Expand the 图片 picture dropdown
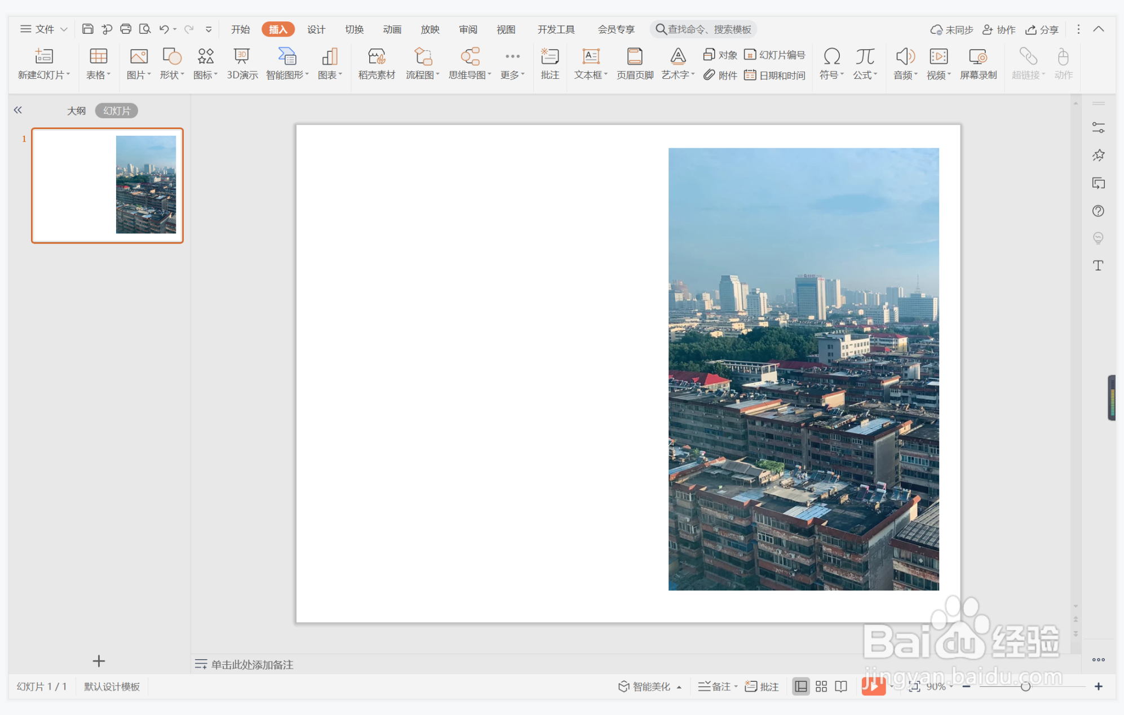Viewport: 1124px width, 715px height. pos(149,75)
